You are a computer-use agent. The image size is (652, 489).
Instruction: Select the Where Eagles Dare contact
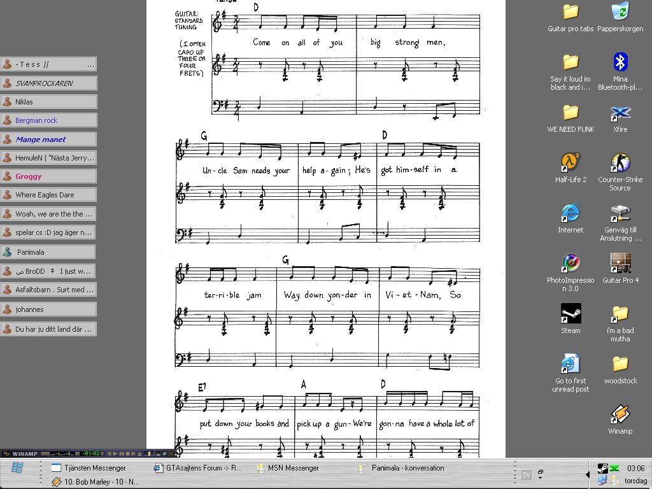tap(48, 195)
